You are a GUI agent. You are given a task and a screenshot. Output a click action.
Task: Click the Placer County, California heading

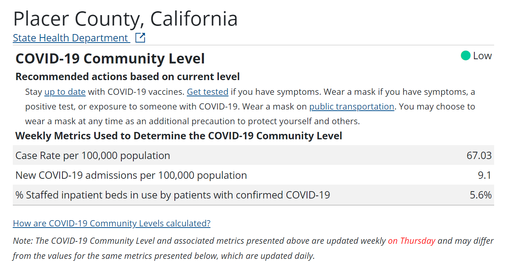(x=125, y=19)
